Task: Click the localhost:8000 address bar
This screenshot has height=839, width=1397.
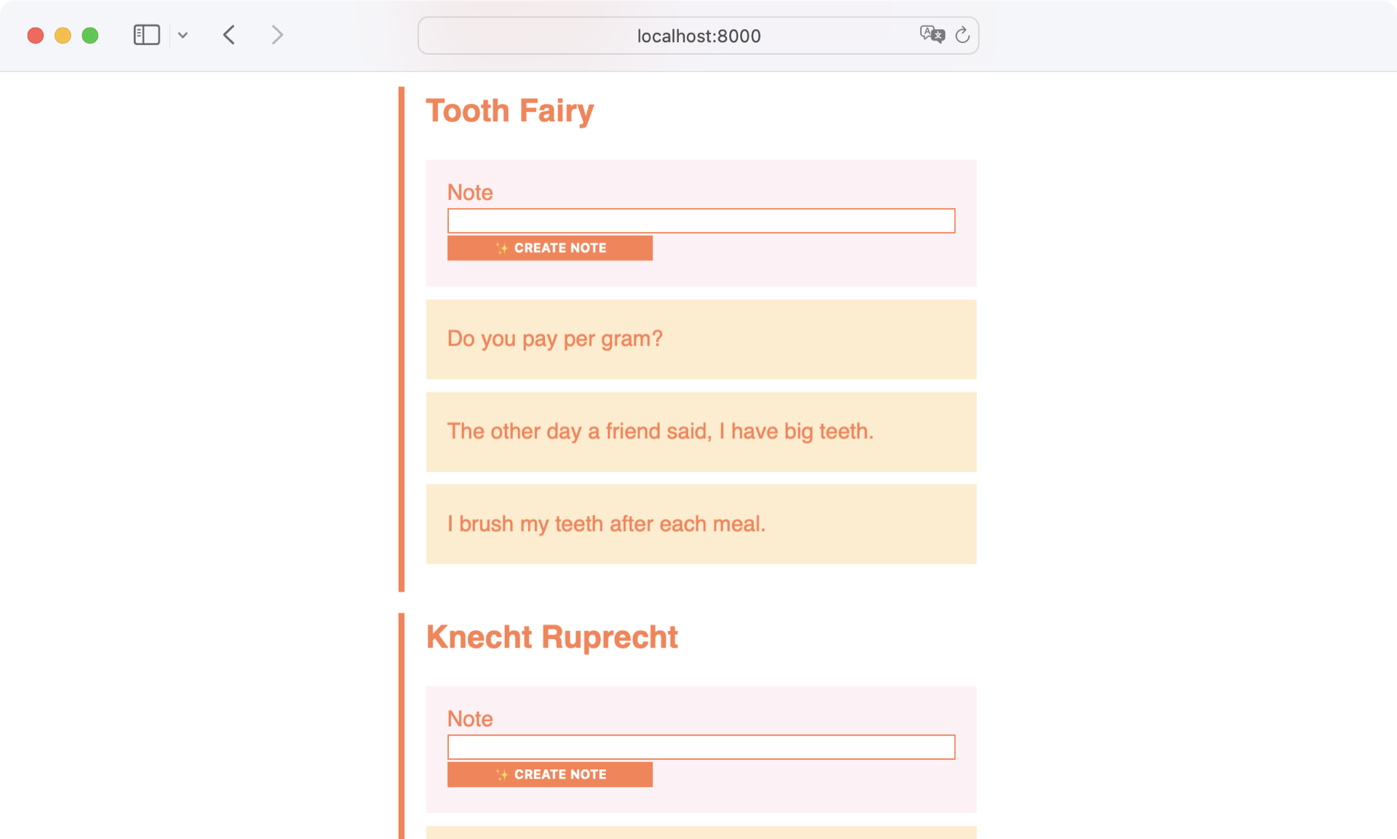Action: (698, 35)
